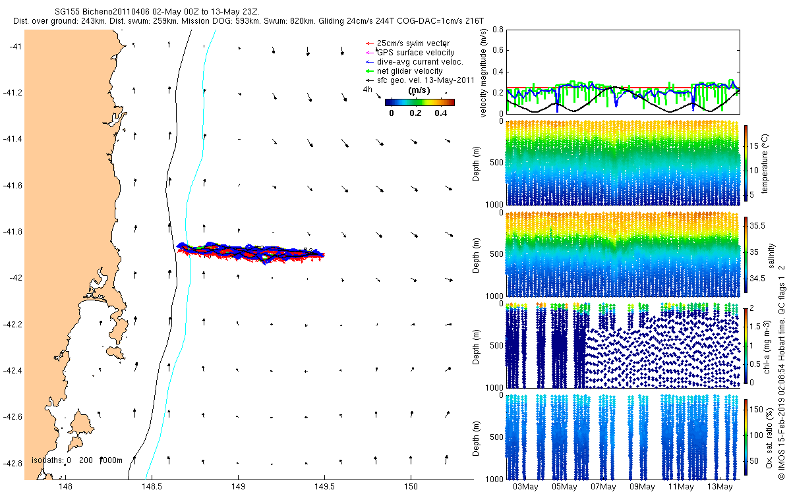Click the "13May" date tick label

(x=720, y=487)
